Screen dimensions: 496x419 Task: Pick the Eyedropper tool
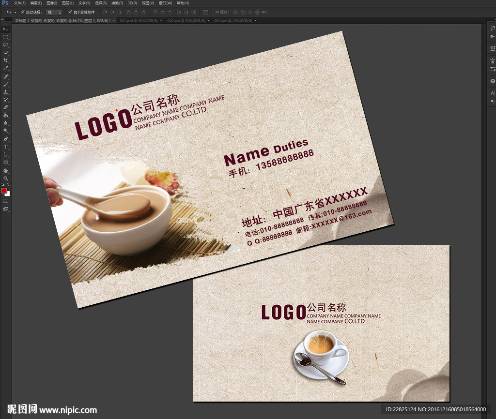click(6, 68)
